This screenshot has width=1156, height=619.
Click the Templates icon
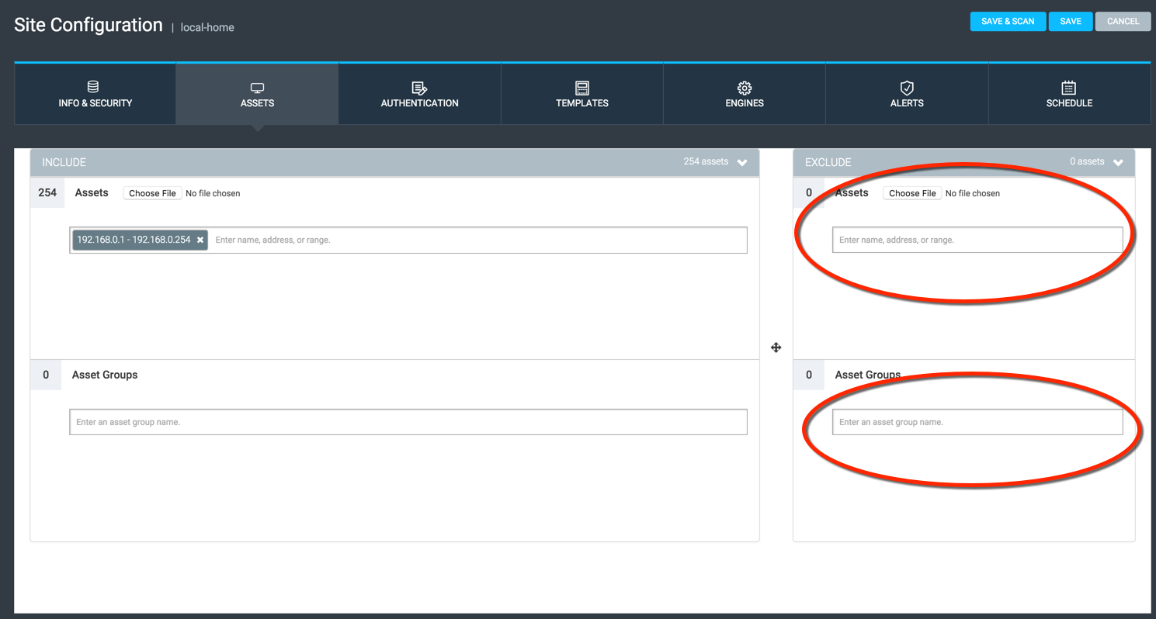581,88
